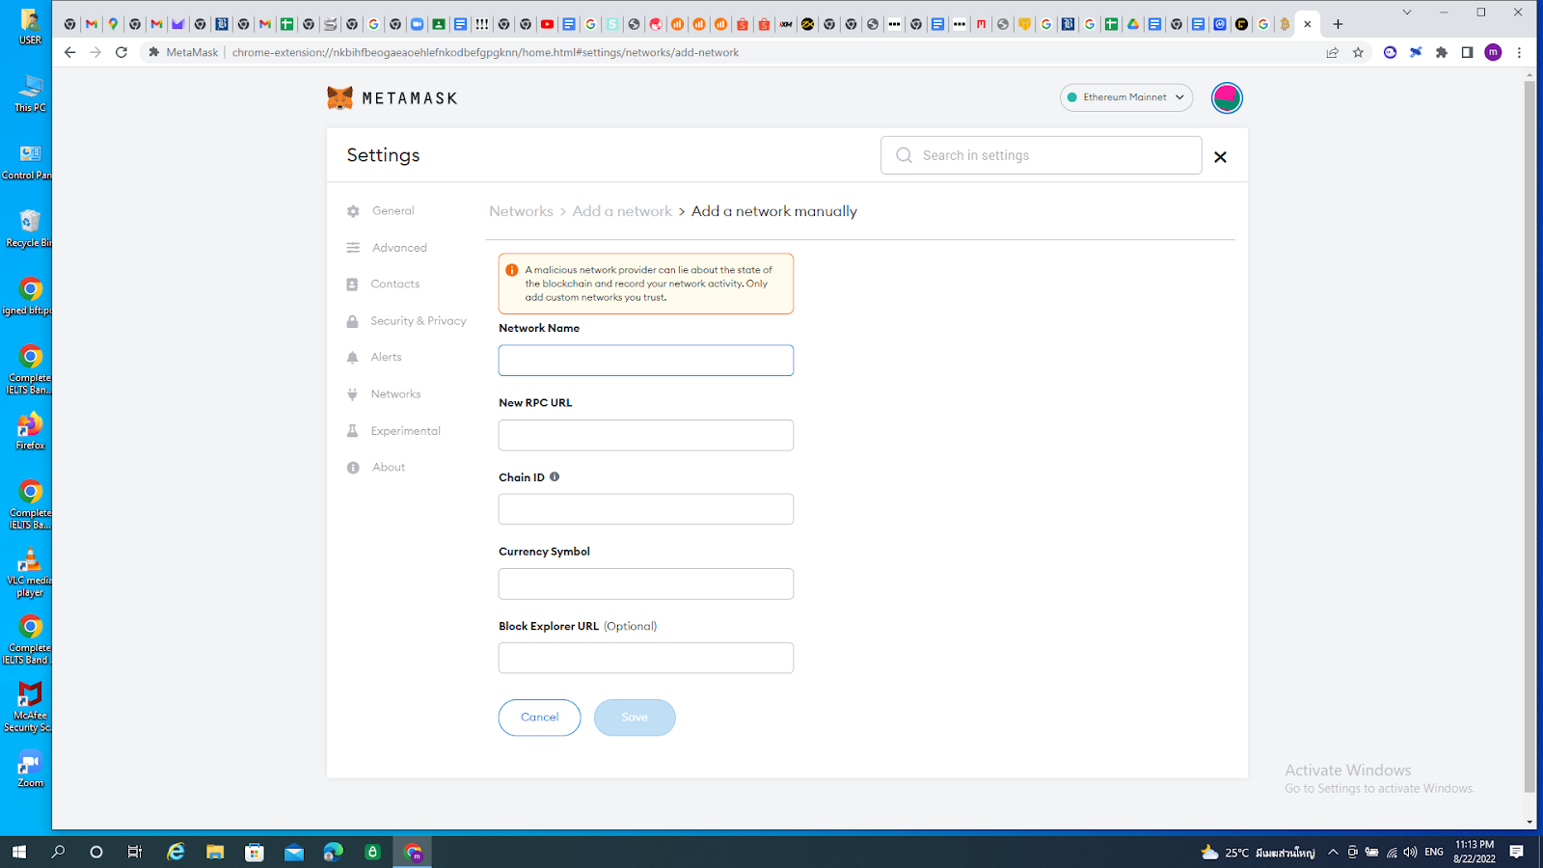1543x868 pixels.
Task: Select the McAfee Security Scan shortcut
Action: point(28,707)
